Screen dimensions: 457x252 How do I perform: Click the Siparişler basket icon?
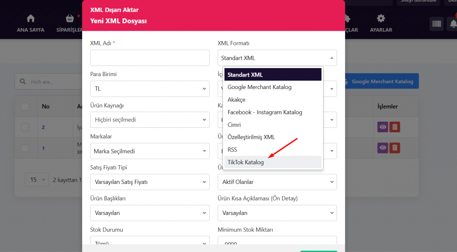(70, 19)
